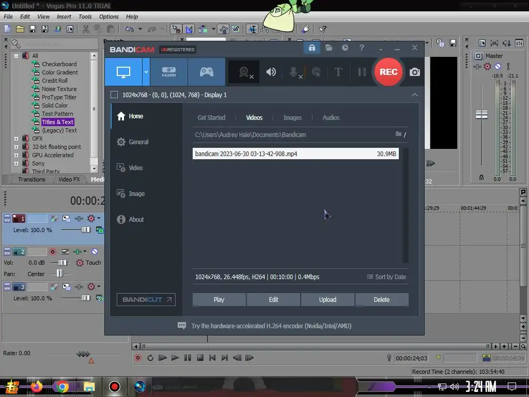Select Titles & Text media generator

click(x=57, y=122)
